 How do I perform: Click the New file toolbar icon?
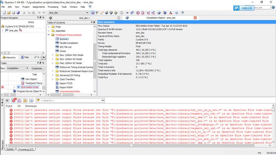(4, 13)
